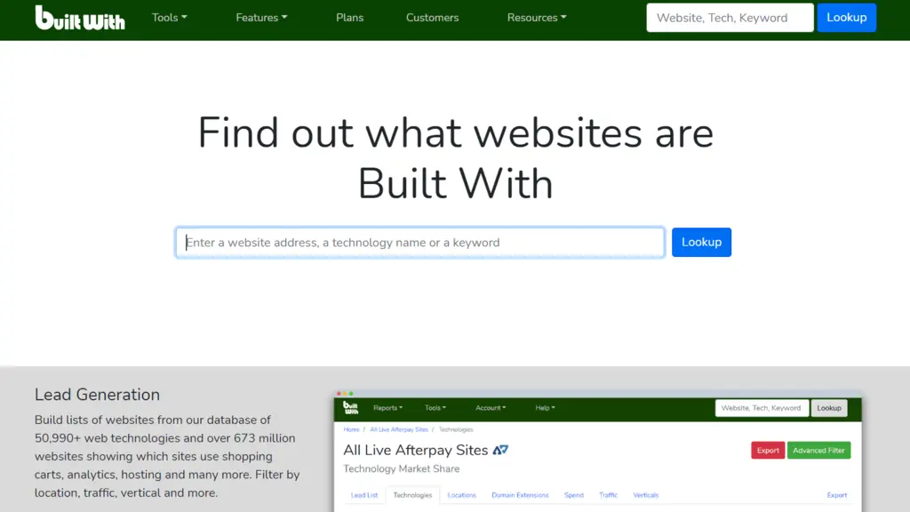The width and height of the screenshot is (910, 512).
Task: Click the BuiltWith logo in the header
Action: (x=80, y=17)
